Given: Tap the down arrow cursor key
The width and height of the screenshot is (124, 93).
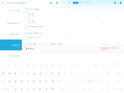Looking at the screenshot, I should pyautogui.click(x=109, y=89).
